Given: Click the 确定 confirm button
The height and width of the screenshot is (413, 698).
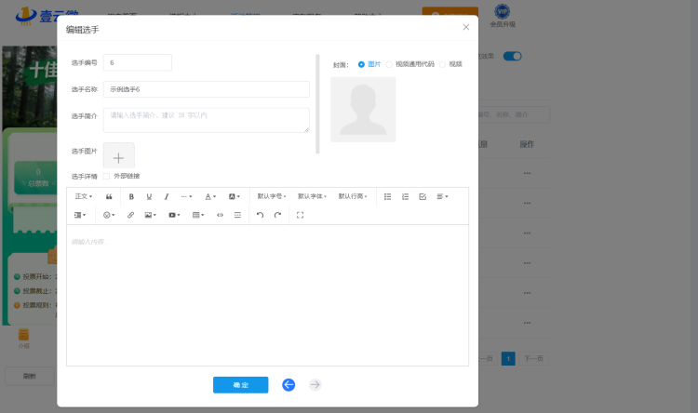Looking at the screenshot, I should 241,385.
